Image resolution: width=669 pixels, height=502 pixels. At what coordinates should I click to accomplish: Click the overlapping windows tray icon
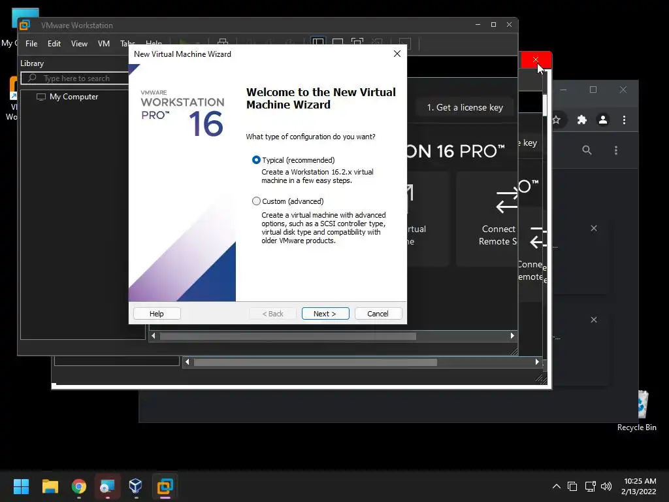(x=572, y=486)
